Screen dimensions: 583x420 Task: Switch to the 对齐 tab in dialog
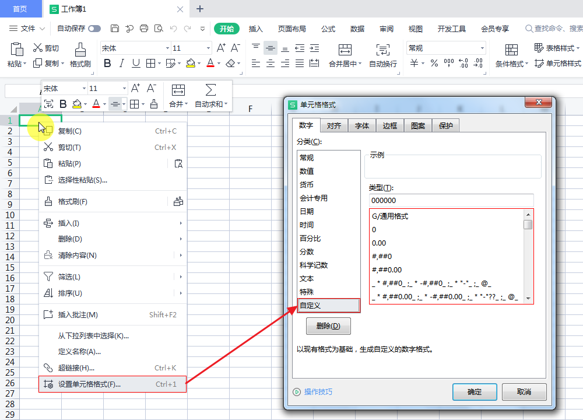(334, 125)
